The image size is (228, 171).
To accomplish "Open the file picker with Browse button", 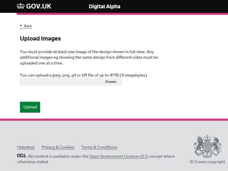I will [112, 82].
